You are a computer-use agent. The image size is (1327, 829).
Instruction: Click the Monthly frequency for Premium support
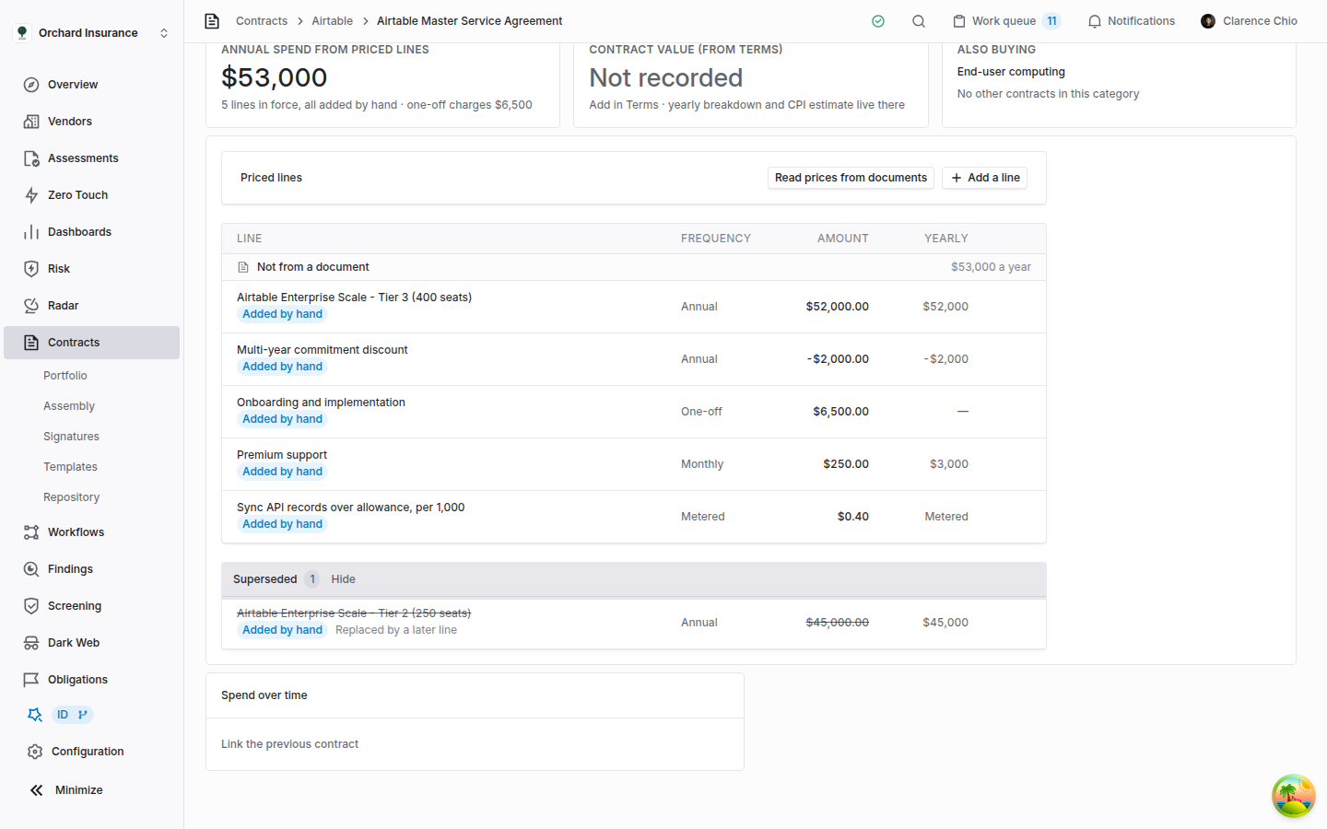pyautogui.click(x=702, y=464)
